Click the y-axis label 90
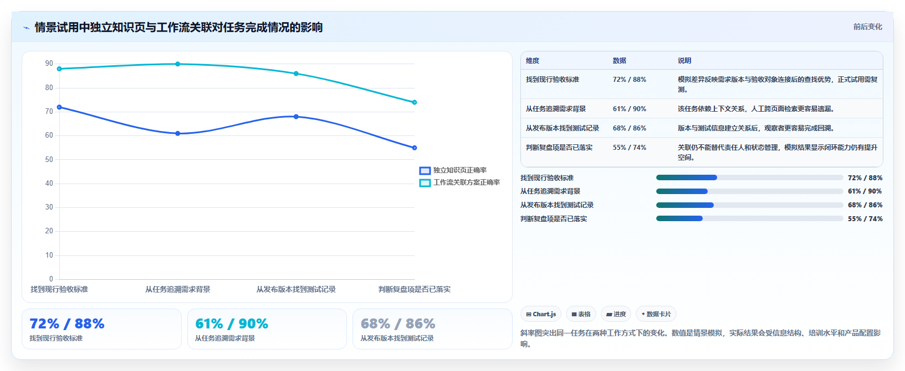905x371 pixels. pos(49,64)
